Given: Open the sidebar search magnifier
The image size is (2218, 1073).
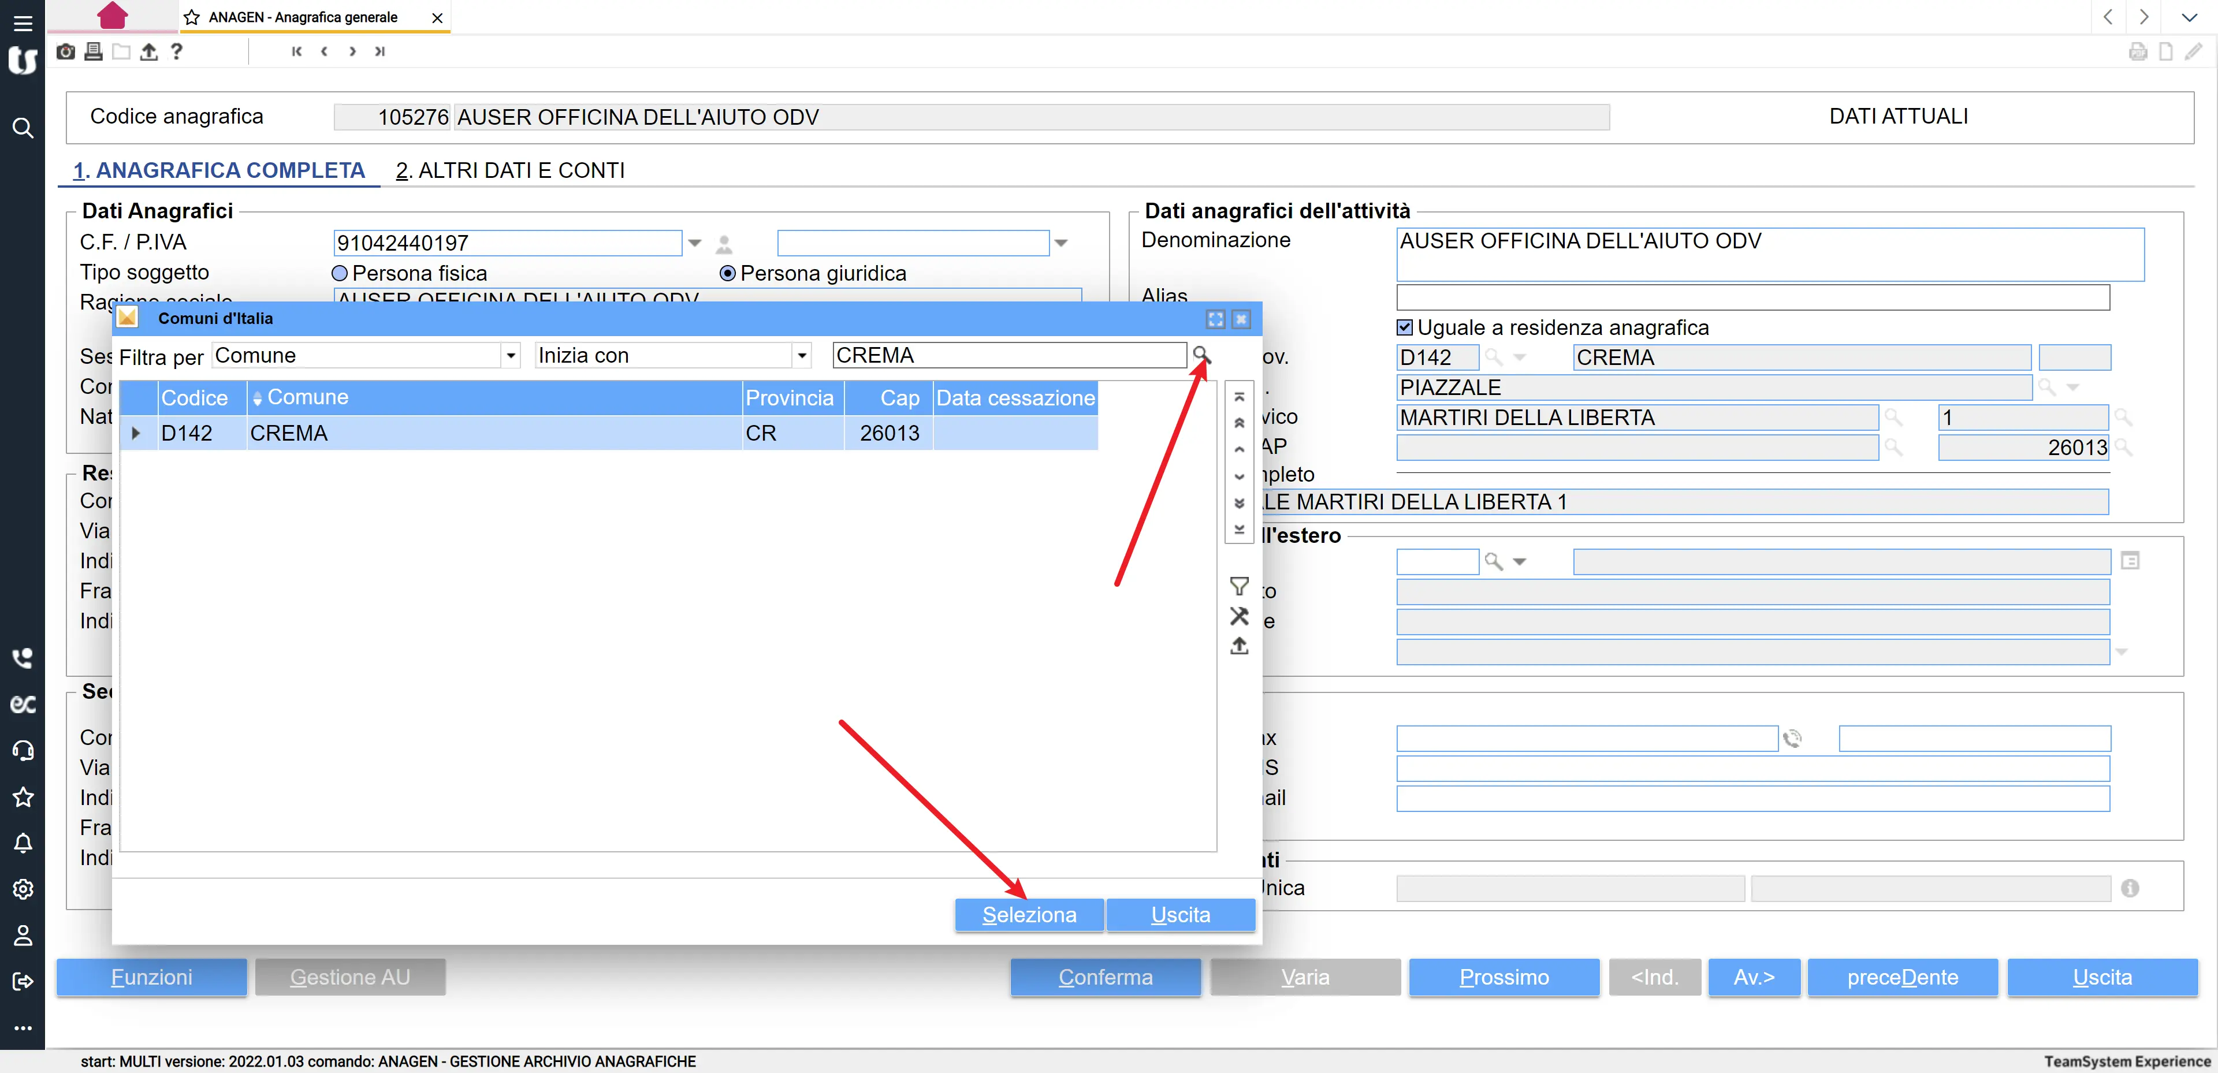Looking at the screenshot, I should [x=23, y=128].
